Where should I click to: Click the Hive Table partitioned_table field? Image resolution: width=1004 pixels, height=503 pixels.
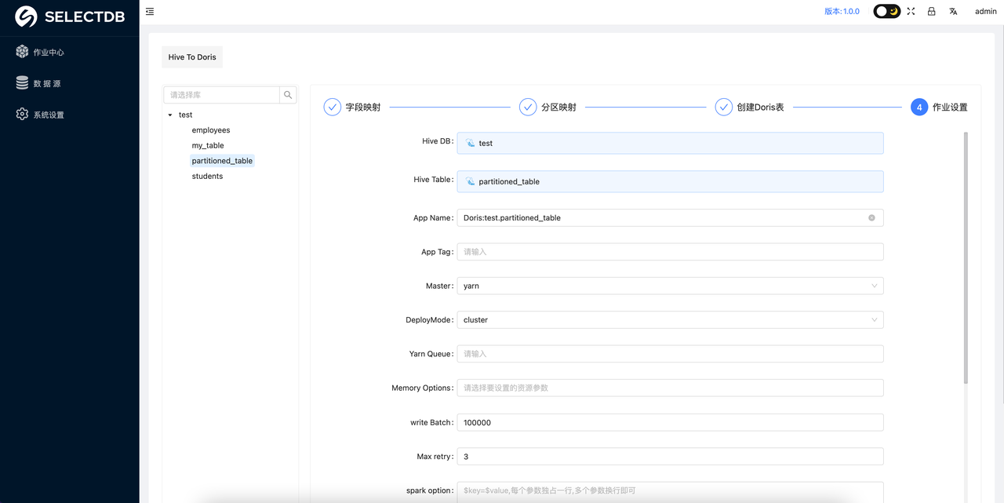670,181
